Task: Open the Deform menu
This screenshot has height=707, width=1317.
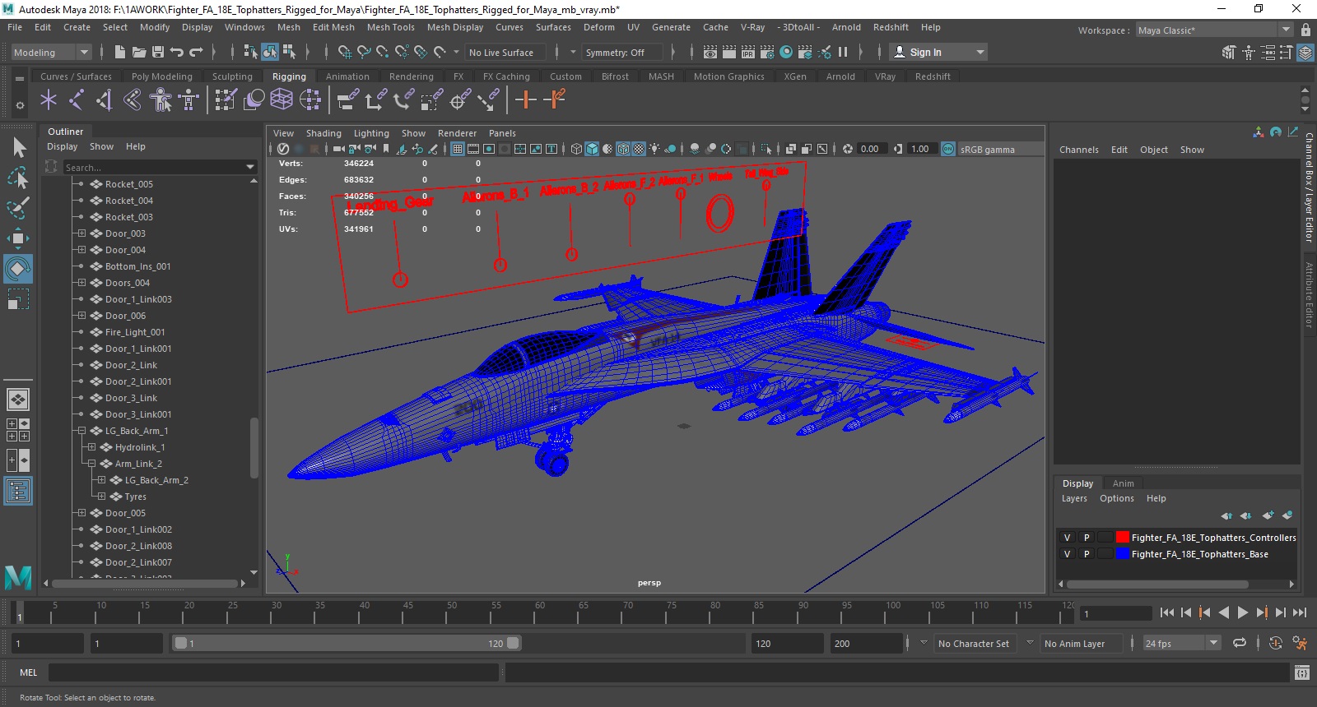Action: [x=598, y=27]
